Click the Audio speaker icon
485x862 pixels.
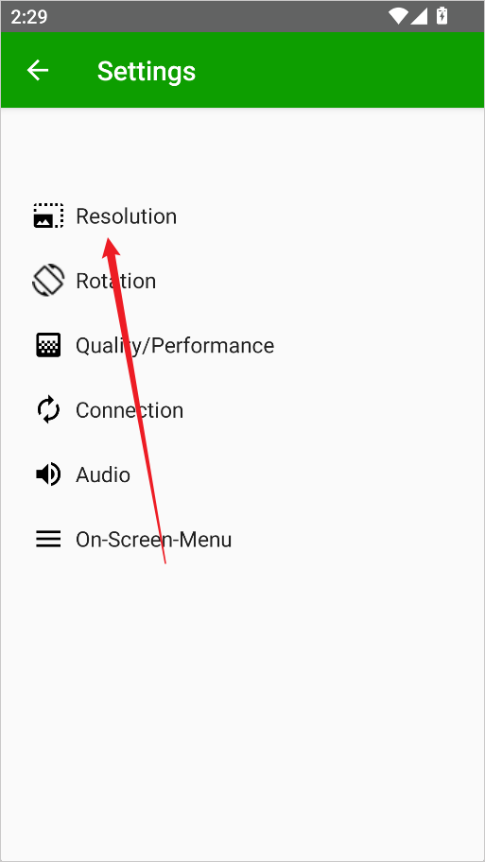[48, 474]
